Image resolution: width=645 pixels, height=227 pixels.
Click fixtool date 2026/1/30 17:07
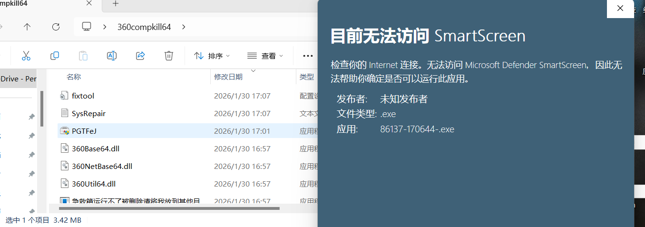242,96
